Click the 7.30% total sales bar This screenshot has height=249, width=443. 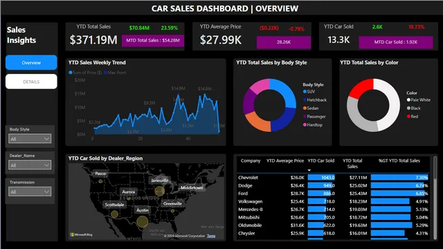click(x=399, y=178)
